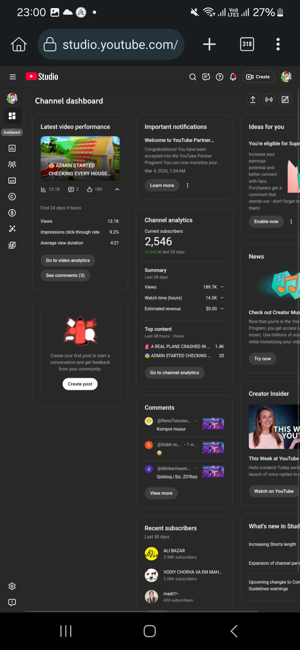
Task: Open the Settings gear in sidebar
Action: coord(12,586)
